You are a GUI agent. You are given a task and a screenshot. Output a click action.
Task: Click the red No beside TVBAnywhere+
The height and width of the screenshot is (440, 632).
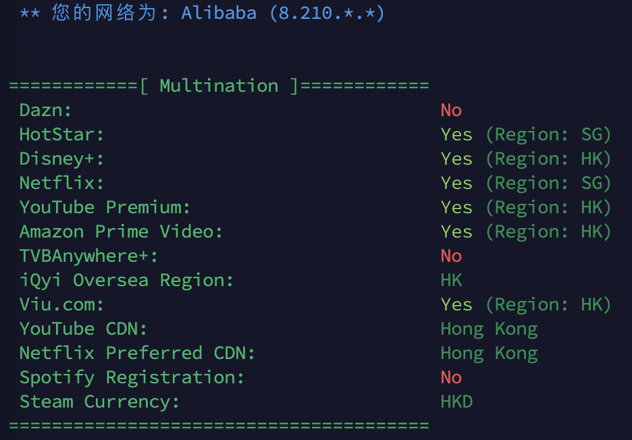tap(451, 256)
